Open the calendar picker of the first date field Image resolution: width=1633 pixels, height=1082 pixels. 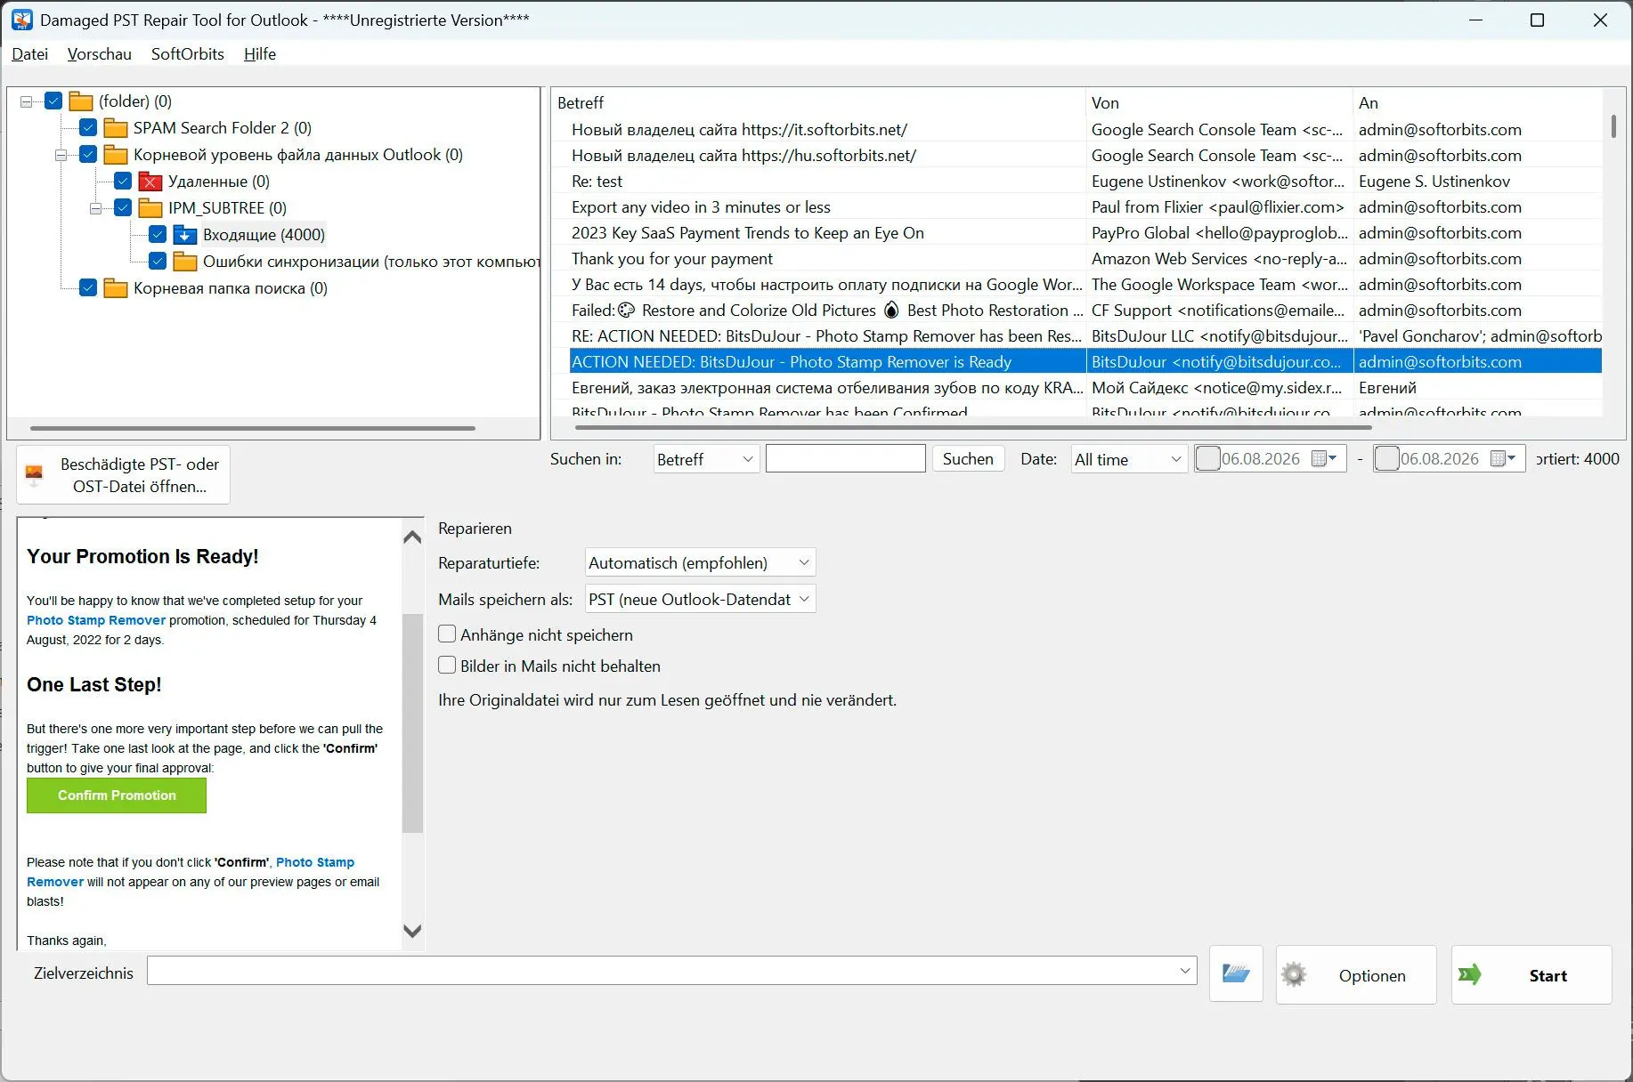click(1325, 459)
